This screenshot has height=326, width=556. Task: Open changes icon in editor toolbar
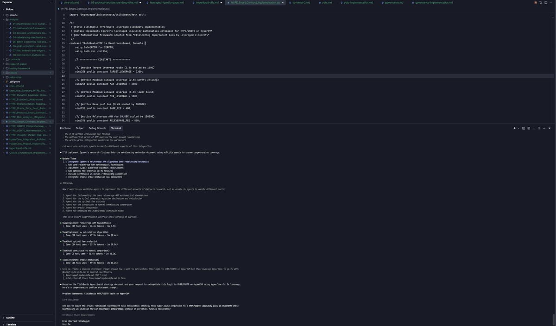(x=541, y=3)
